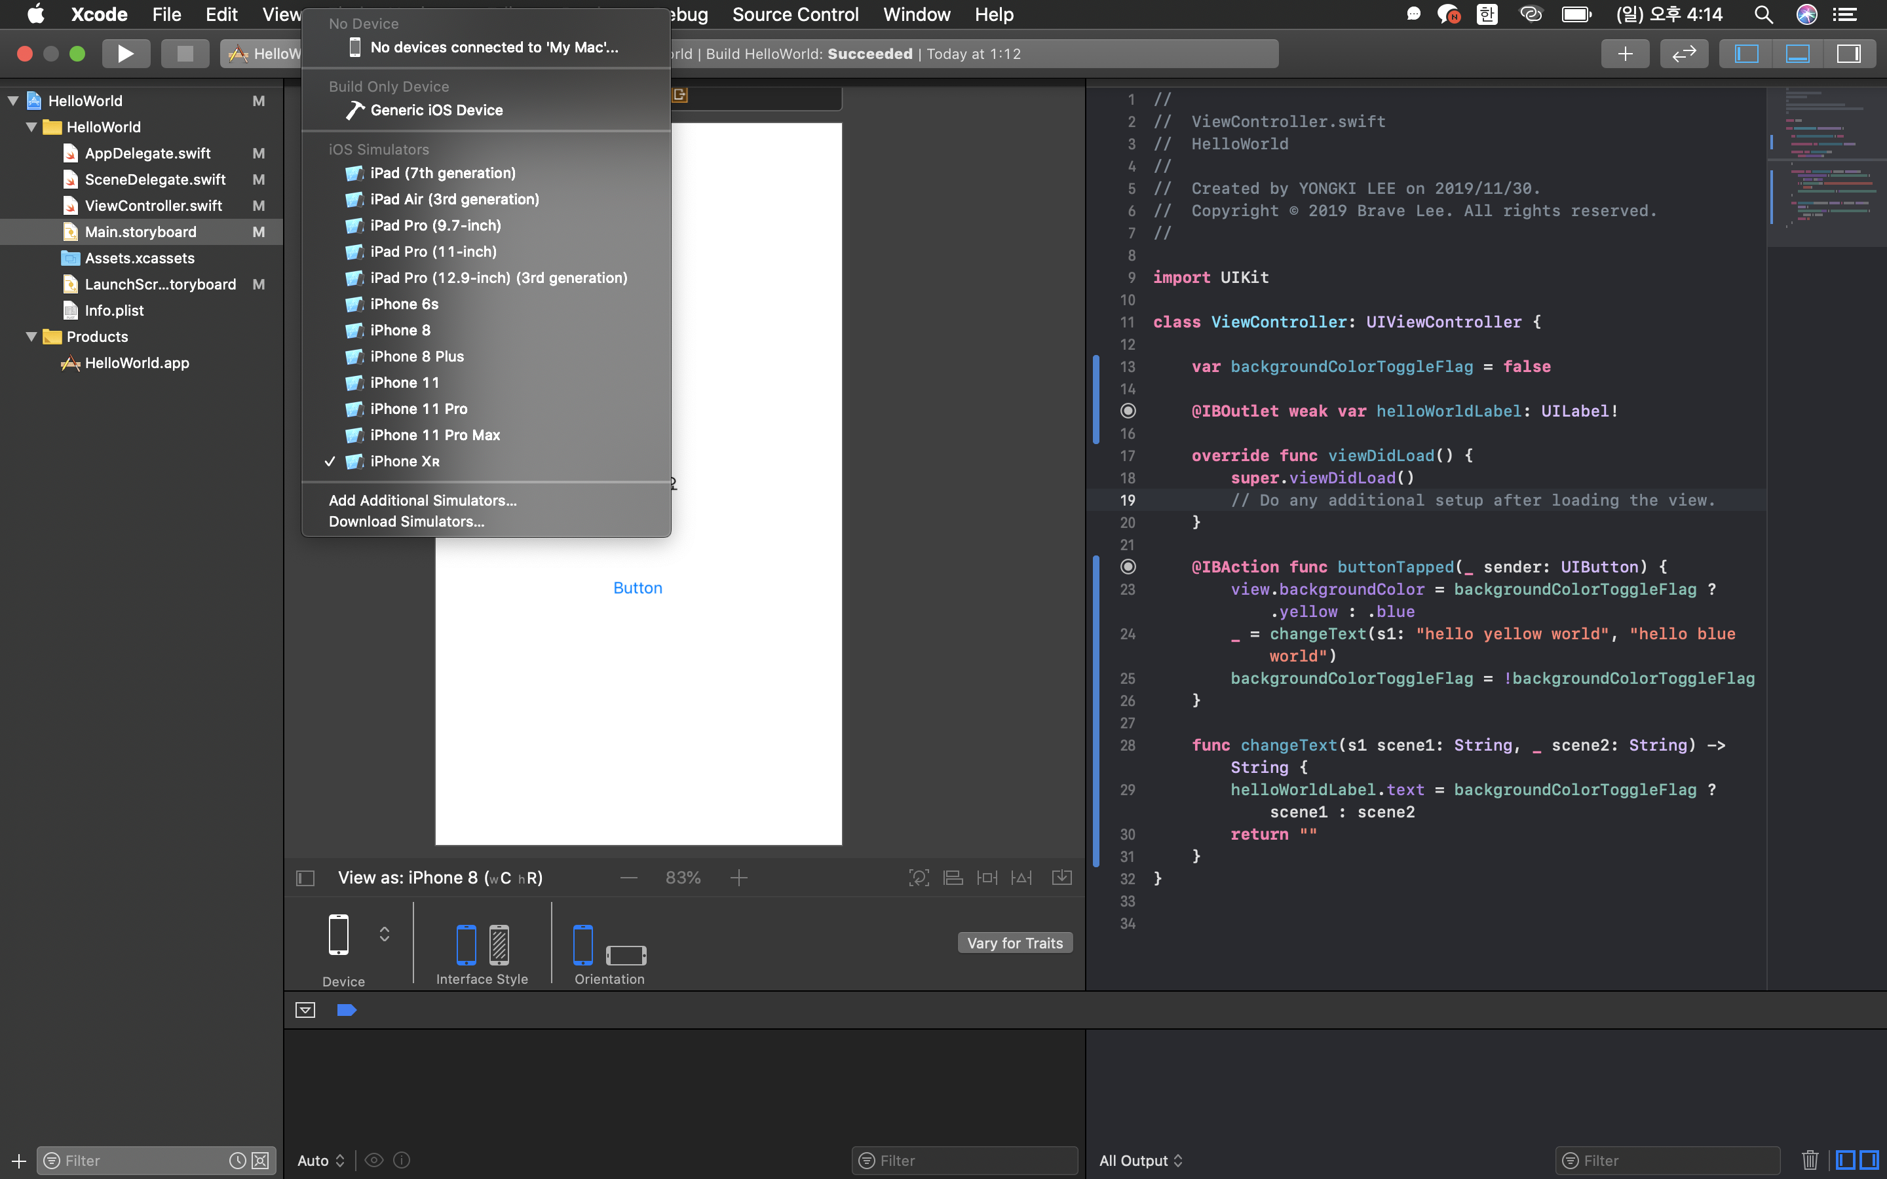Open the Library with plus button
The image size is (1887, 1179).
coord(1625,54)
